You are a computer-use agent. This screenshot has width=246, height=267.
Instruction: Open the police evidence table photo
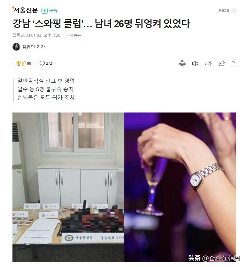68,187
